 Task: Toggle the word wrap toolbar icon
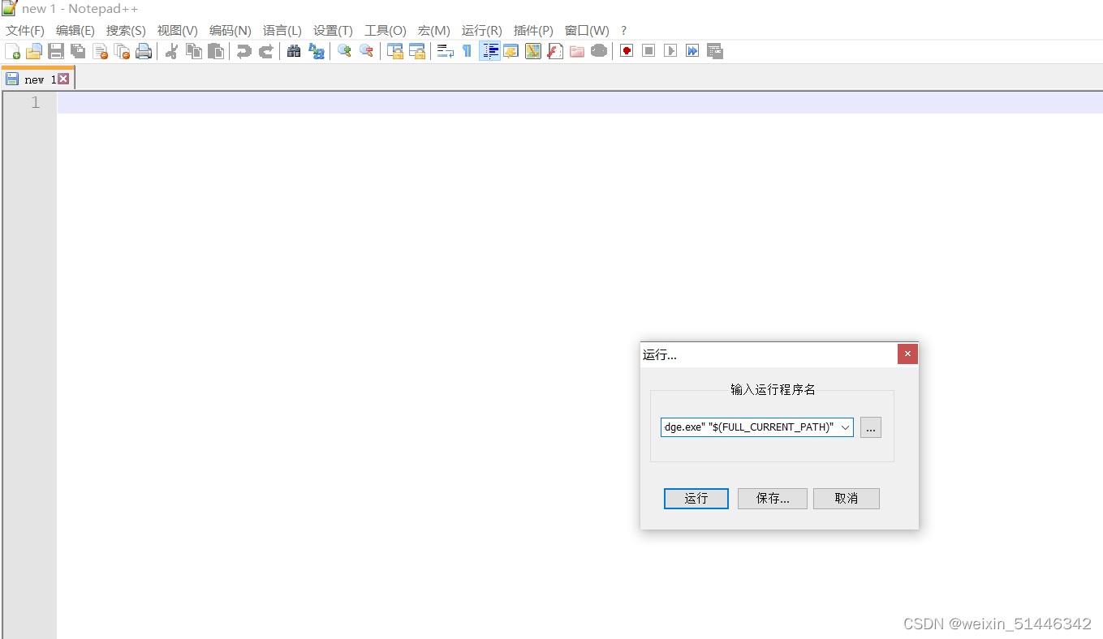coord(446,51)
